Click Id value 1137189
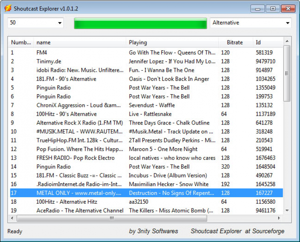The height and width of the screenshot is (242, 300). coord(265,114)
